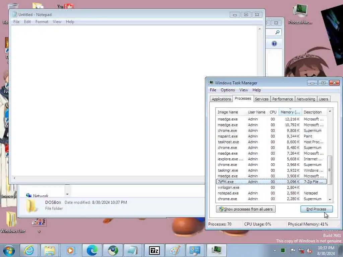Open the network tray icon
Viewport: 343px width, 257px height.
point(301,251)
